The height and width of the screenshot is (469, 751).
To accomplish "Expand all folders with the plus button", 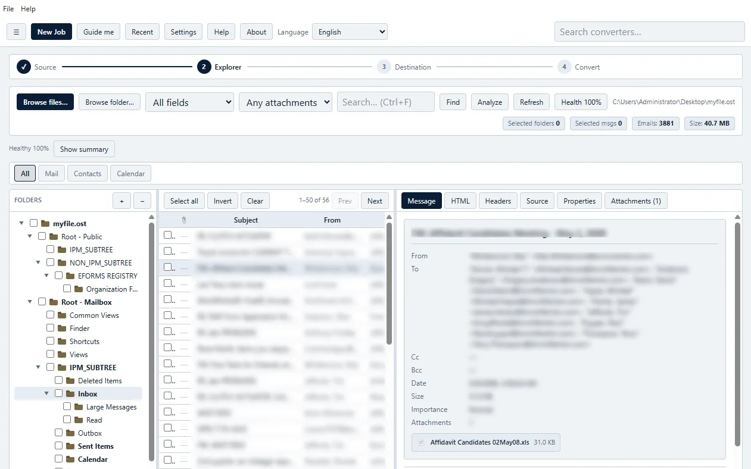I will 121,201.
